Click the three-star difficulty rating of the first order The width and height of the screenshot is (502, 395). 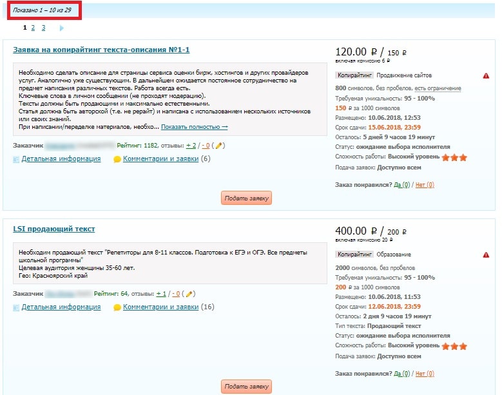tap(454, 157)
